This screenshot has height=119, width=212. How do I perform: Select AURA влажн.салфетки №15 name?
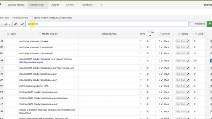click(34, 86)
